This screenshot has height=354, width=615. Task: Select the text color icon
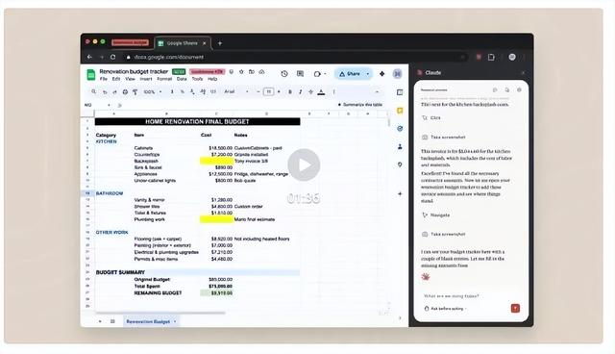[x=321, y=92]
